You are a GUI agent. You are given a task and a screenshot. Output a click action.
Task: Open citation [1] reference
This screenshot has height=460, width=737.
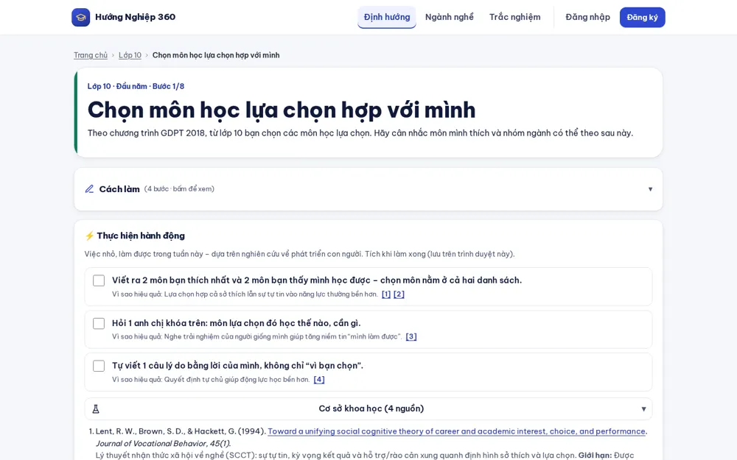pos(386,294)
